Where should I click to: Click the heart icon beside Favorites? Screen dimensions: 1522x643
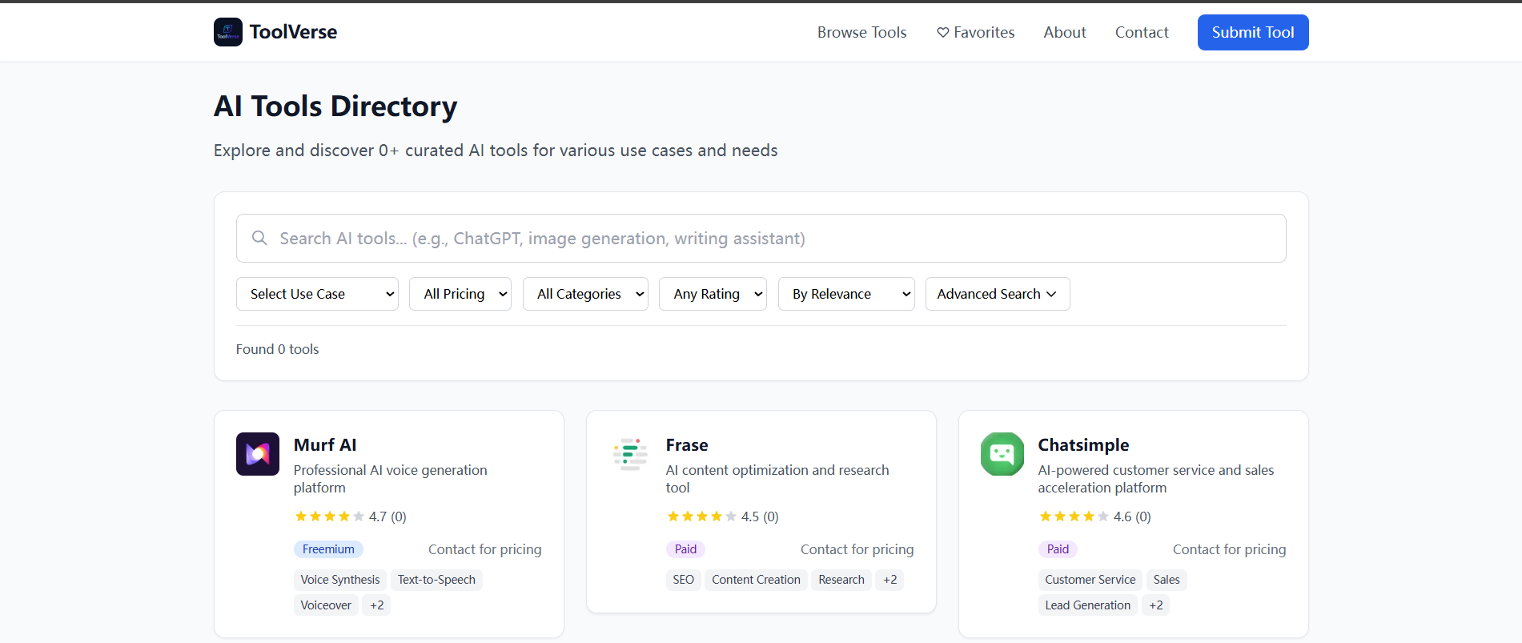pos(943,33)
